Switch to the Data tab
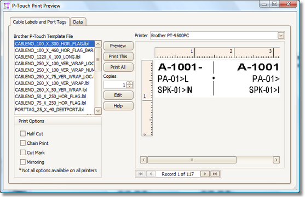Screen dimensions: 305x198 coord(78,22)
